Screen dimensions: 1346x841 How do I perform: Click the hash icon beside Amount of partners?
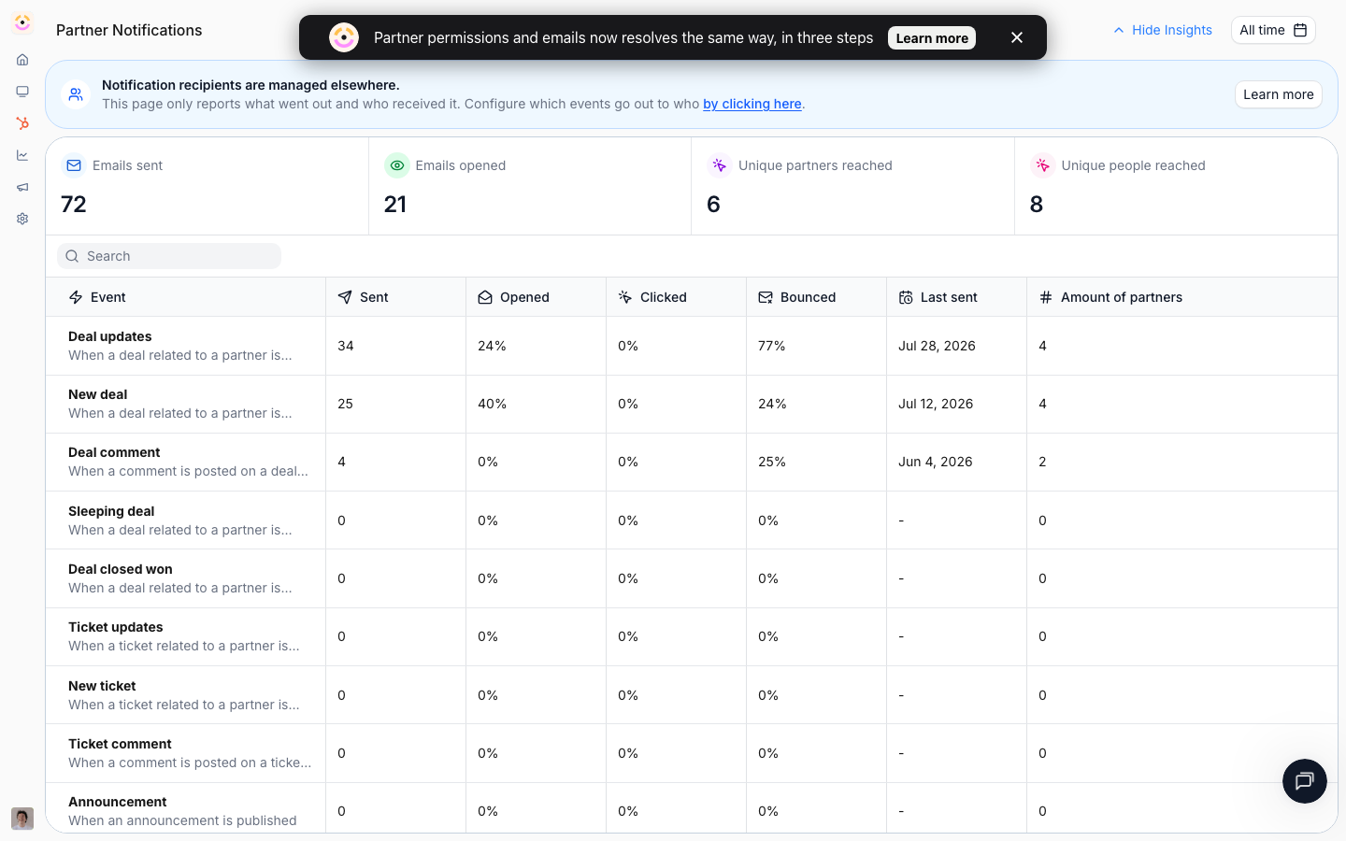click(1046, 297)
